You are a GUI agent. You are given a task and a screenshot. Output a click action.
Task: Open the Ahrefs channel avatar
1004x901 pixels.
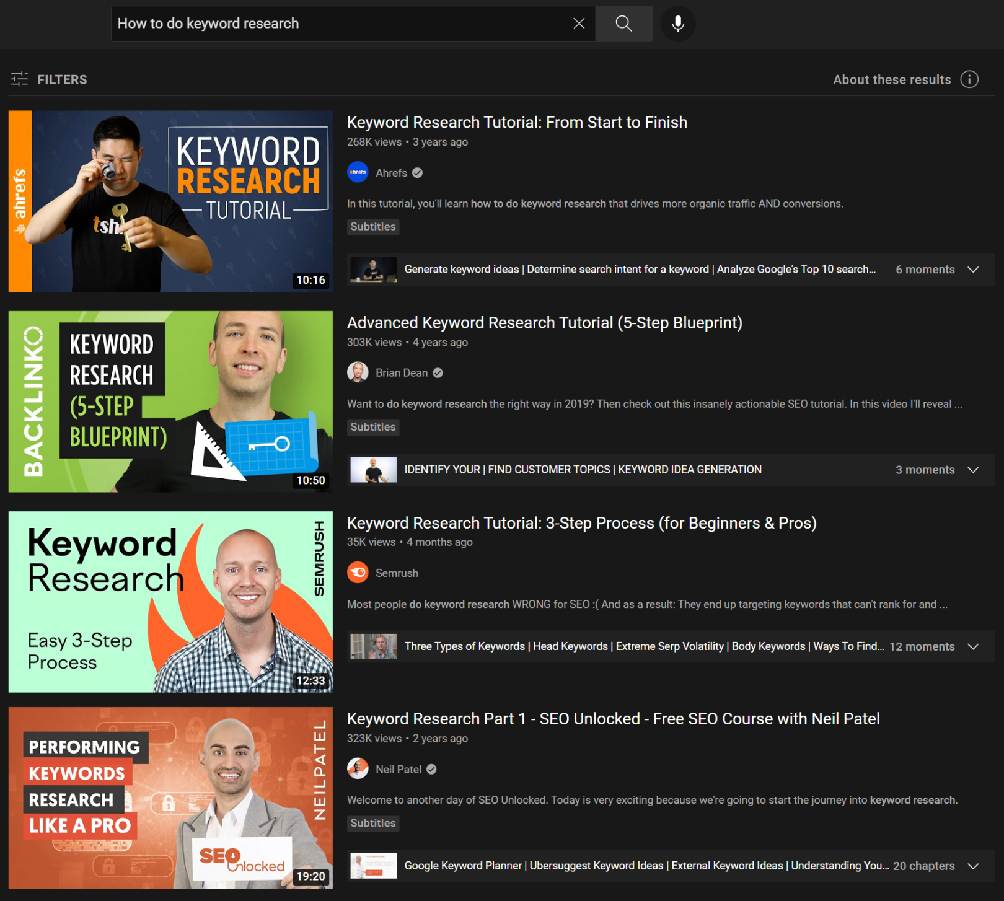(x=358, y=172)
